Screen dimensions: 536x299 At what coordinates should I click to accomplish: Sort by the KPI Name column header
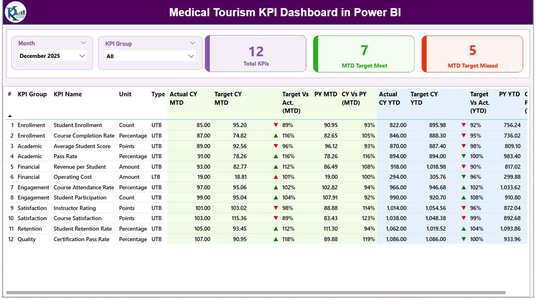pyautogui.click(x=68, y=94)
